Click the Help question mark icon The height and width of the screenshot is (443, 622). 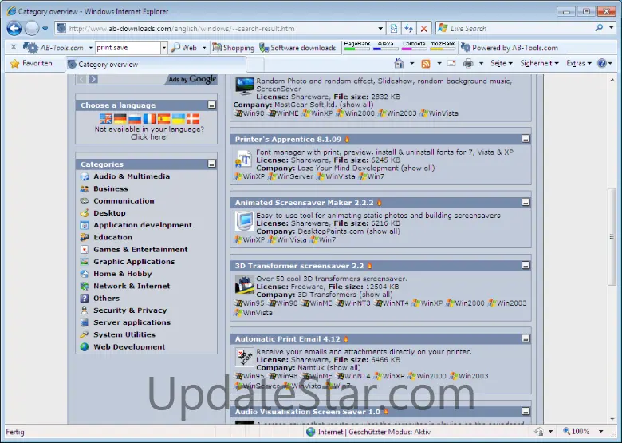pyautogui.click(x=602, y=63)
